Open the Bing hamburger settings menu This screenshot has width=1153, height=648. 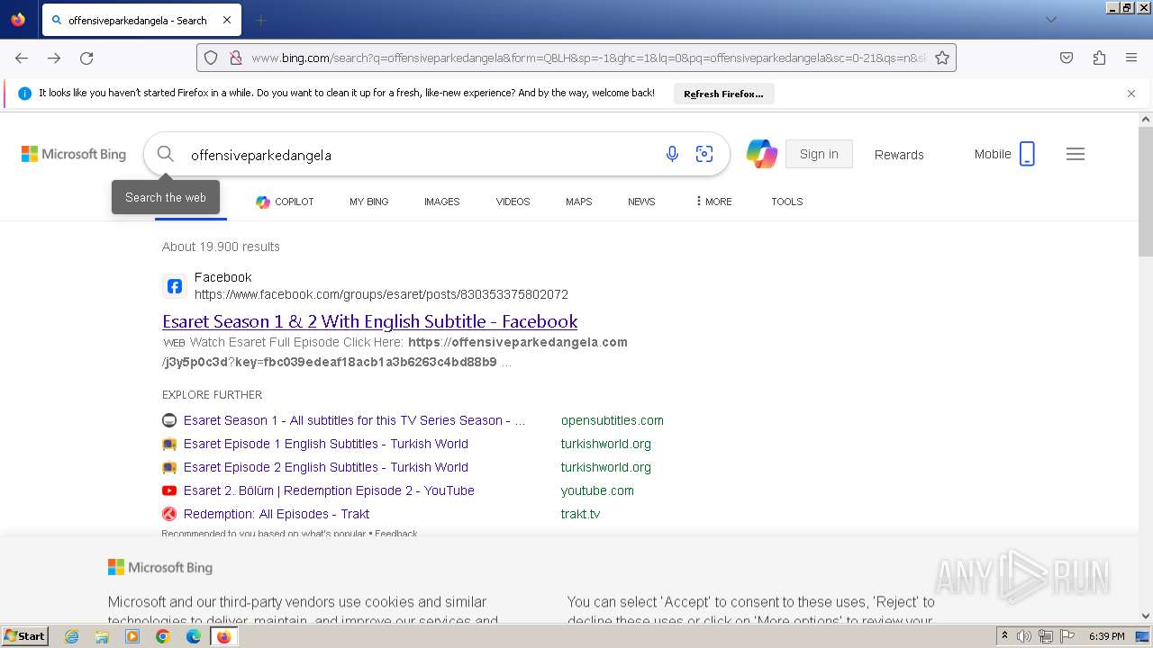(1076, 154)
